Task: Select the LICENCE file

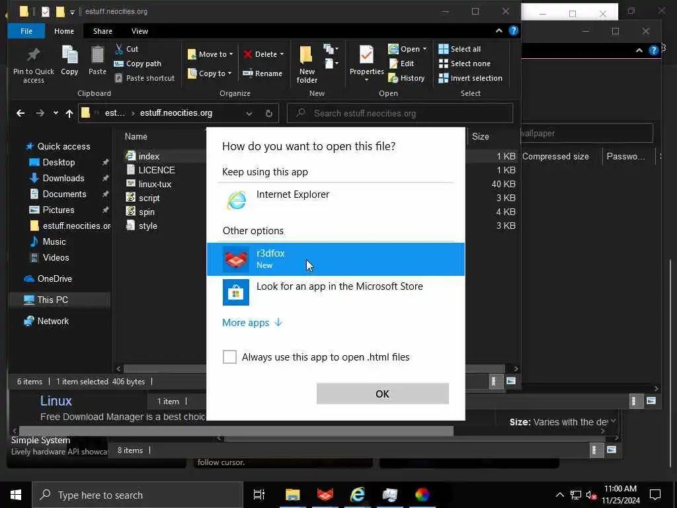Action: [x=156, y=170]
